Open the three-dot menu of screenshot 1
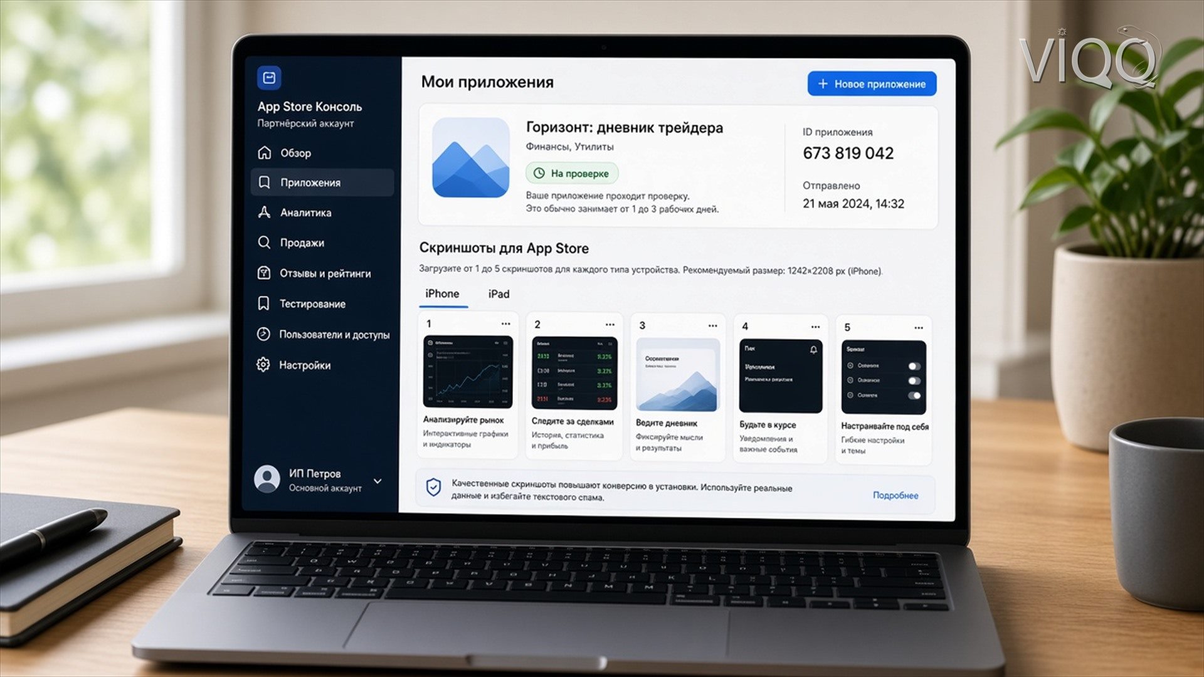 (505, 324)
